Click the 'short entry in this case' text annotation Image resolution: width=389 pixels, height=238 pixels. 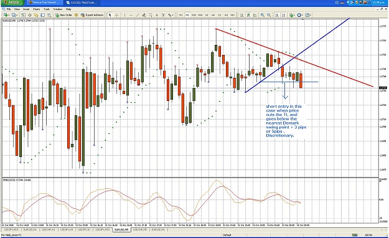286,121
